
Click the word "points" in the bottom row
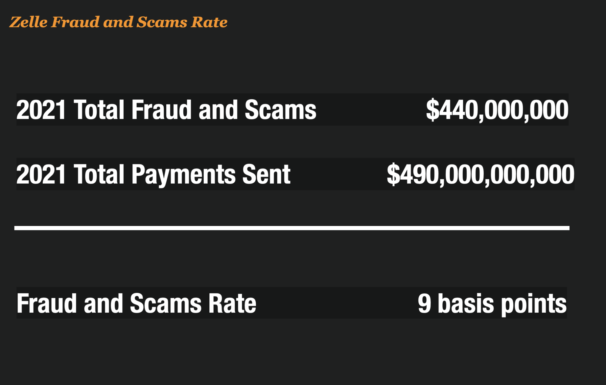pyautogui.click(x=534, y=303)
